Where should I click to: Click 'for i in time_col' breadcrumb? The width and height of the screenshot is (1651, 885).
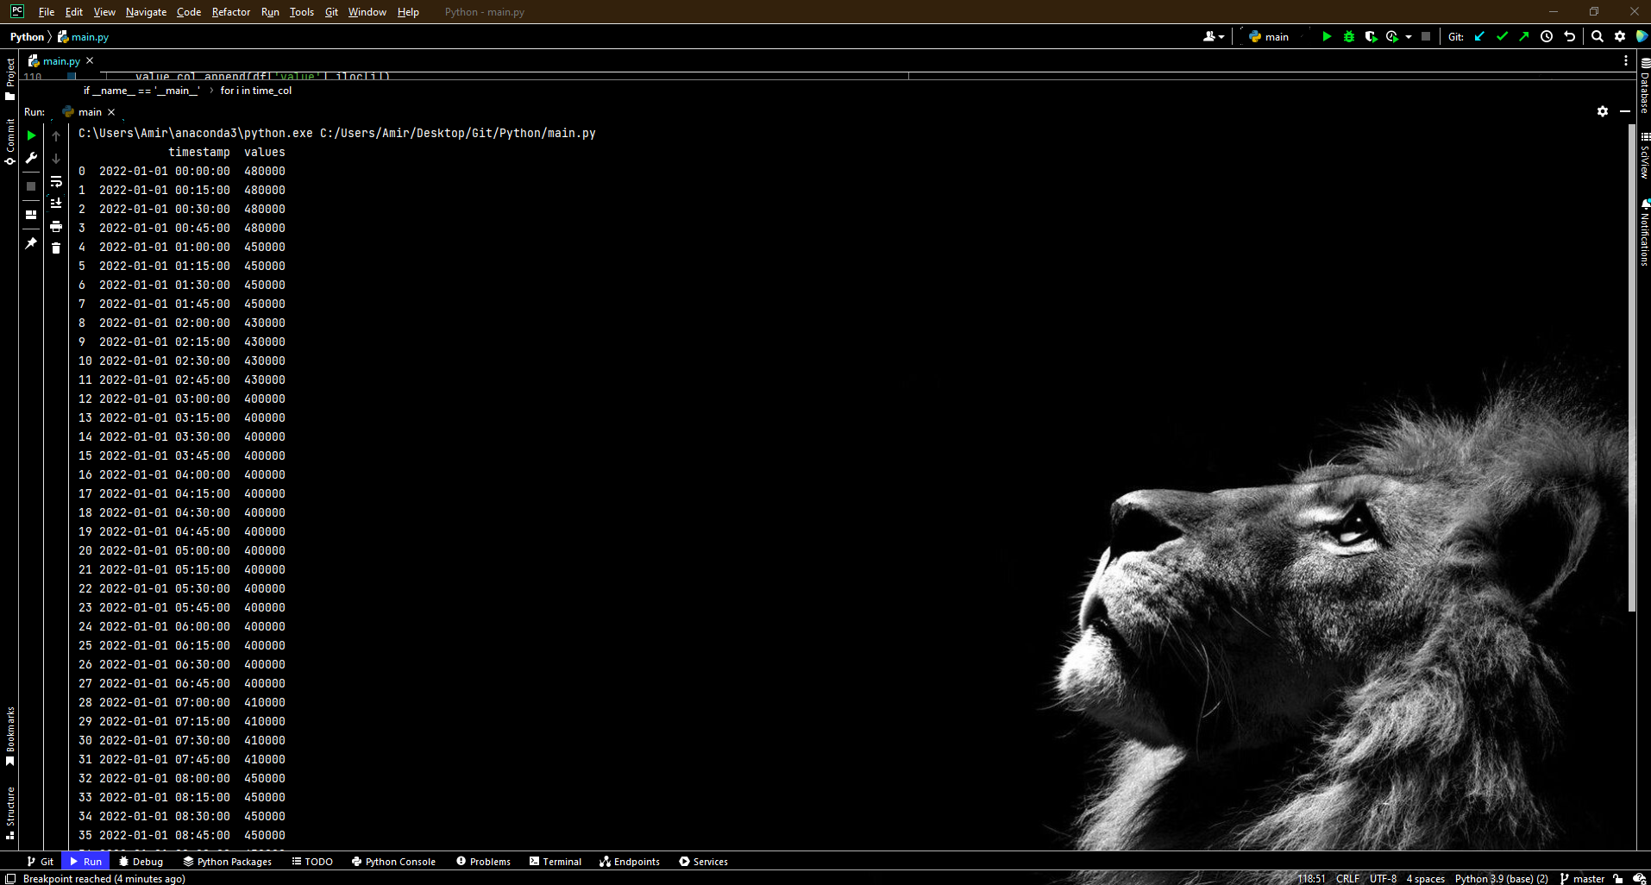[255, 91]
